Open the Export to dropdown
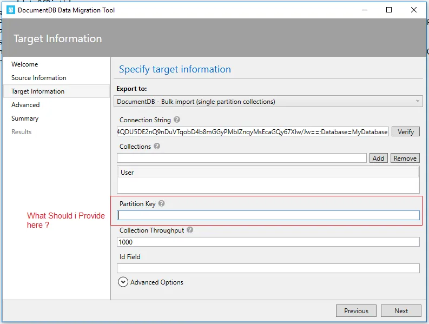Image resolution: width=429 pixels, height=324 pixels. point(268,102)
